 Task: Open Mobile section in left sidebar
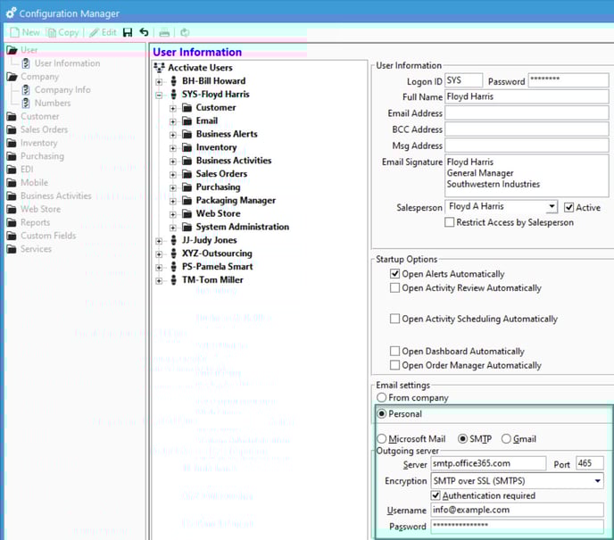[35, 182]
